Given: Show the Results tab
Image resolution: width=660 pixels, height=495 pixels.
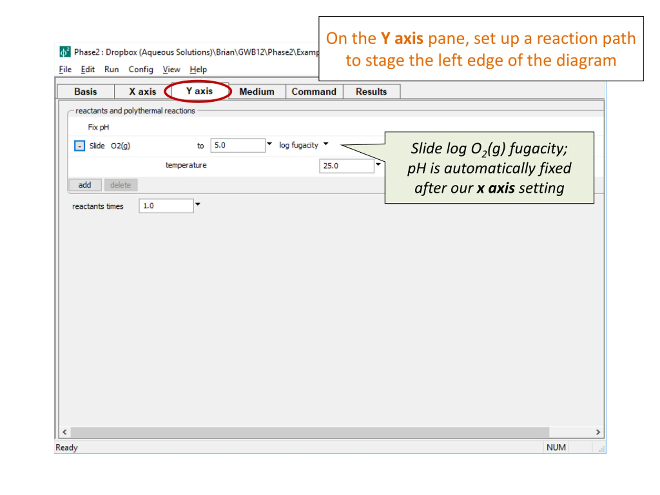Looking at the screenshot, I should pyautogui.click(x=371, y=92).
